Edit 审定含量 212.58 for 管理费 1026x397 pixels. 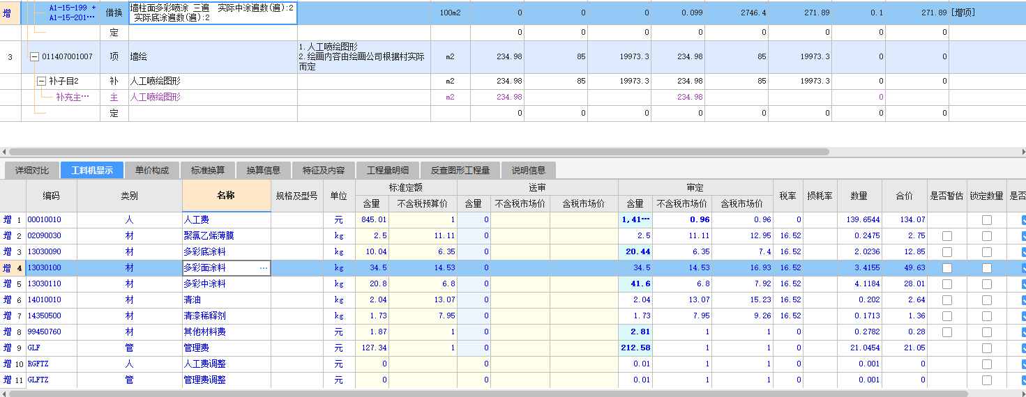click(x=635, y=348)
